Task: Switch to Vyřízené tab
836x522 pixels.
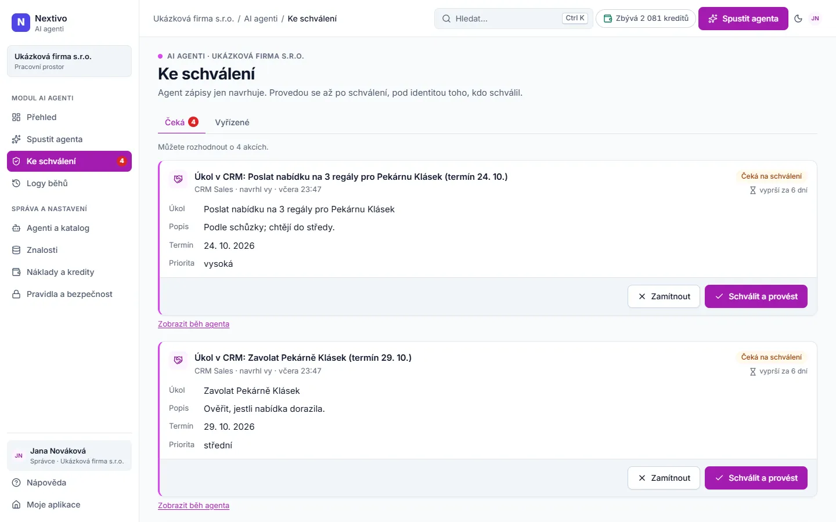Action: 232,122
